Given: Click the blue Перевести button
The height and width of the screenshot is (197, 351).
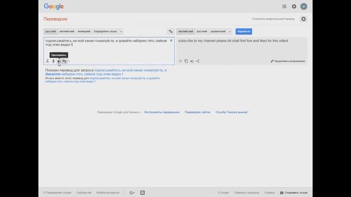Looking at the screenshot, I should (x=244, y=32).
